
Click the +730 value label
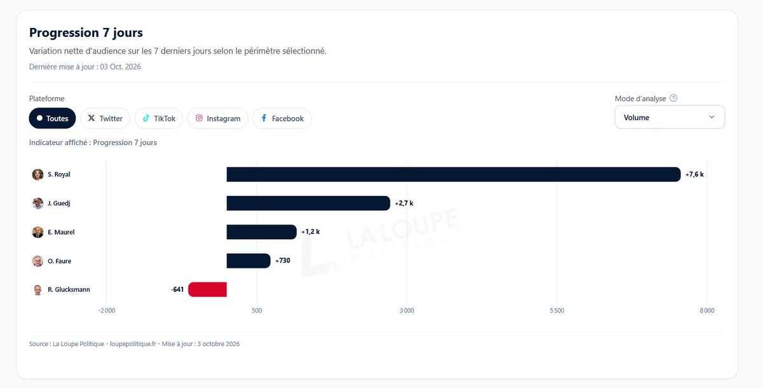282,261
